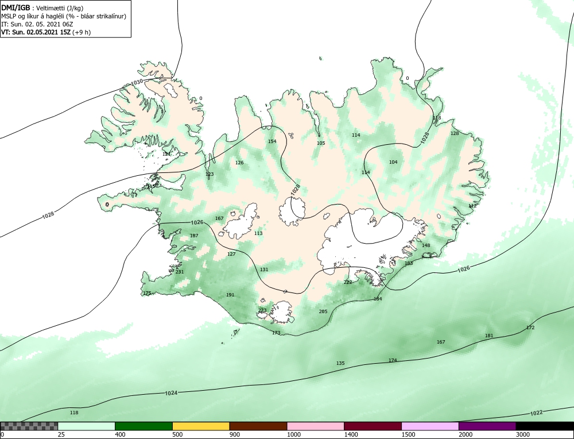Click the legend scale label 1000
This screenshot has width=574, height=439.
coord(293,434)
